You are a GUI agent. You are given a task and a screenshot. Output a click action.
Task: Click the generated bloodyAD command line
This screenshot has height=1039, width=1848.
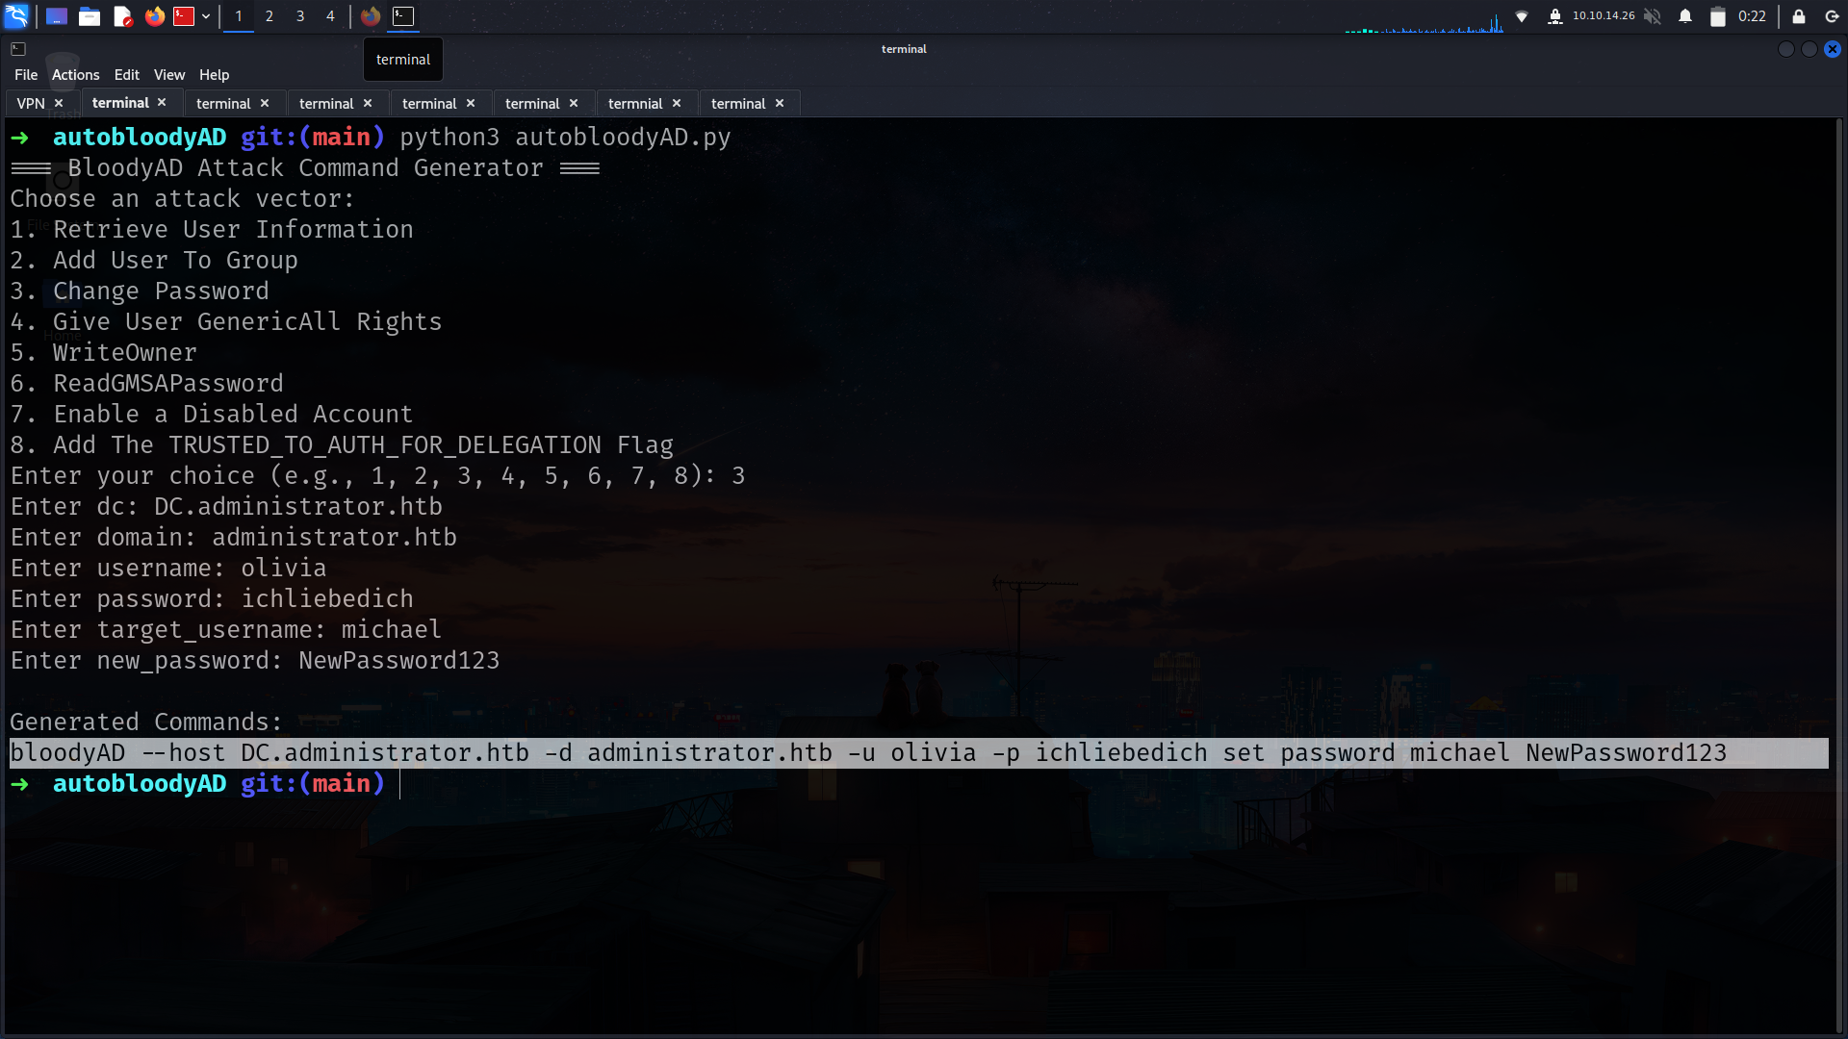pyautogui.click(x=868, y=753)
